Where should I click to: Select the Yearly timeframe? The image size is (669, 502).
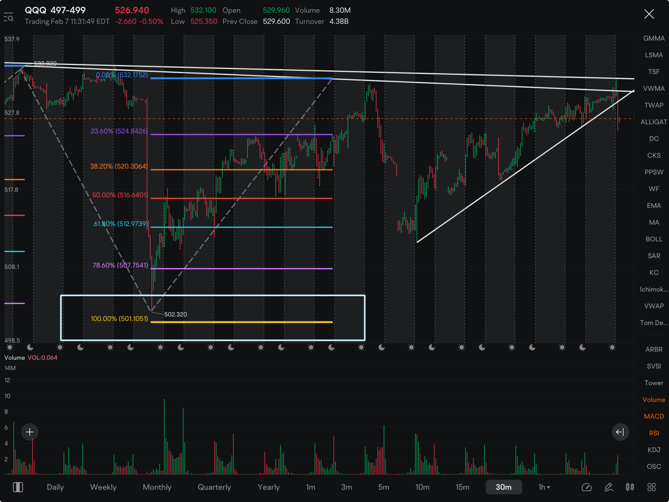pos(269,487)
